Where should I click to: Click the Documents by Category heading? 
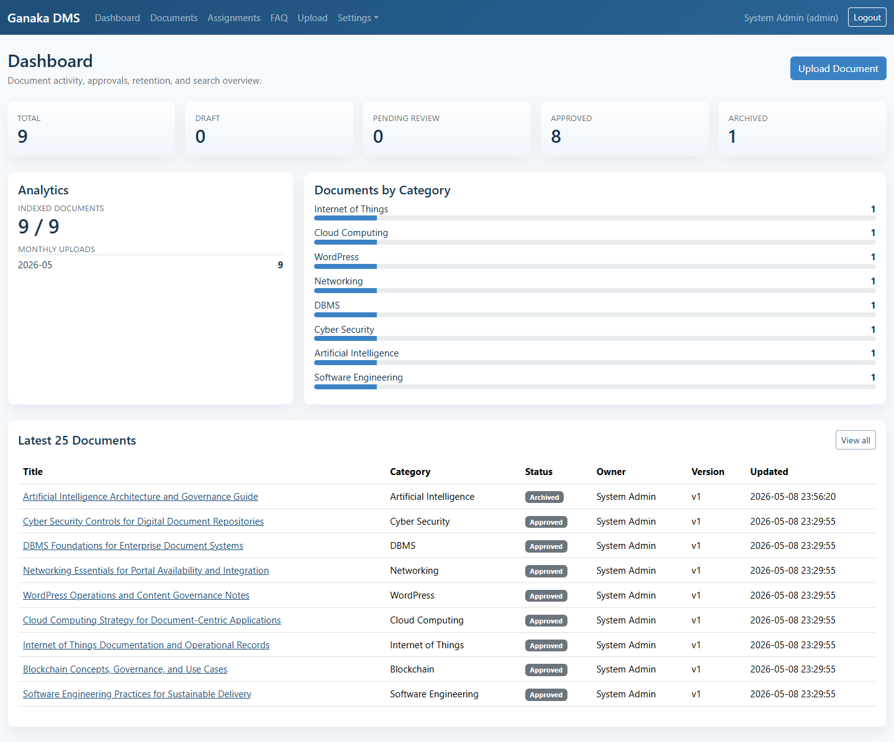[x=382, y=190]
